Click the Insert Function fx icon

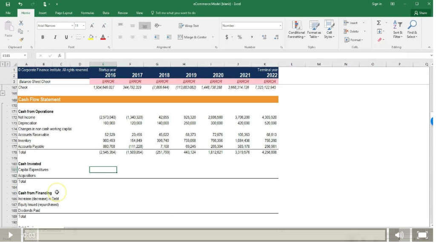coord(59,56)
